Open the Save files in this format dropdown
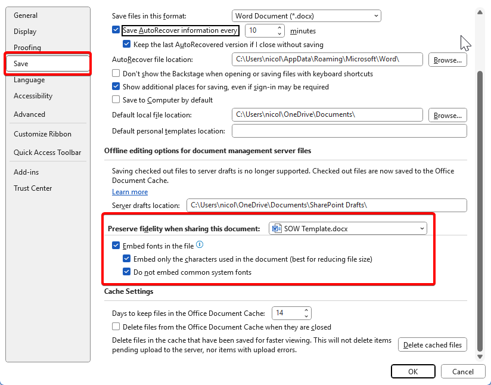This screenshot has height=385, width=491. (306, 16)
